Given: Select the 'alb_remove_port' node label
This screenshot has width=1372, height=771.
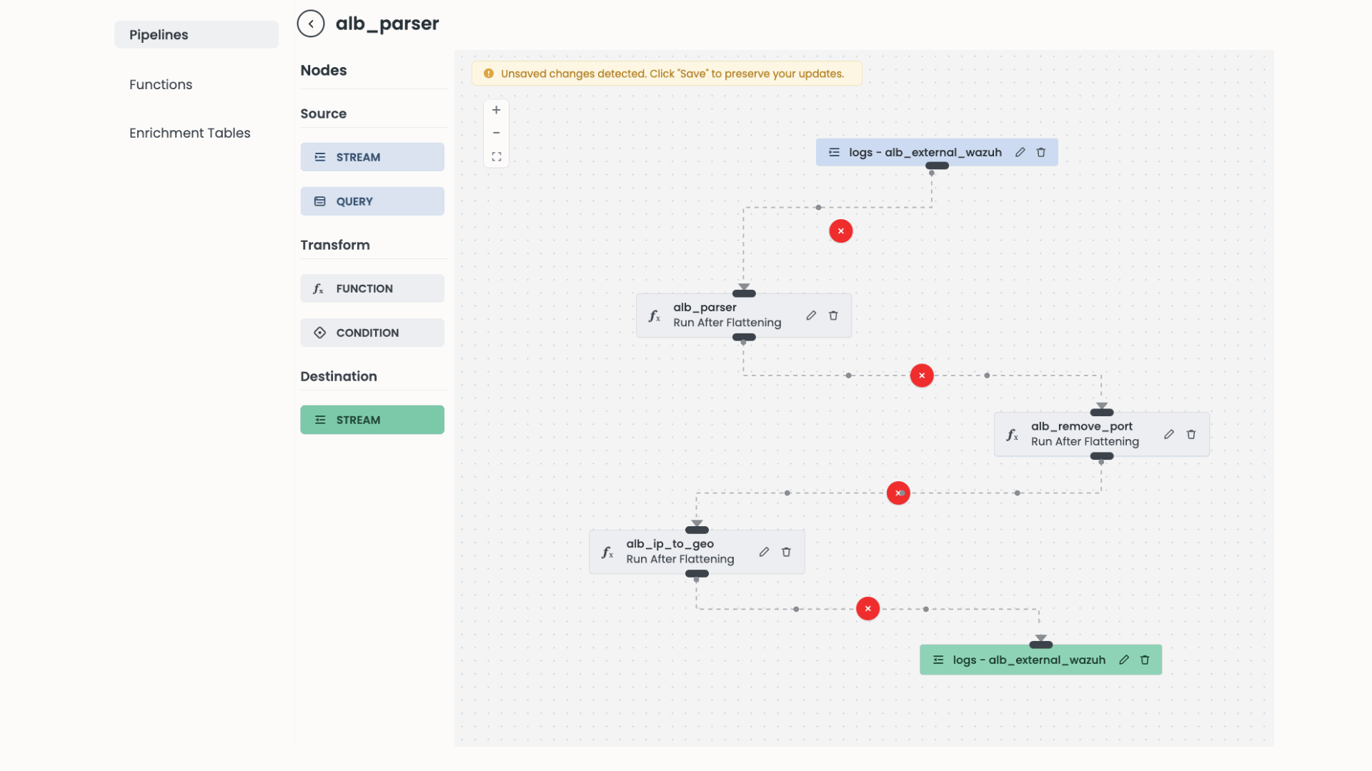Looking at the screenshot, I should (1082, 426).
